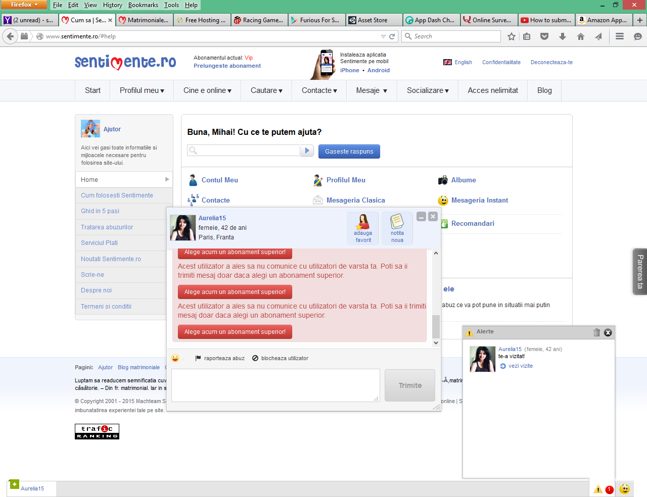Click the Pocket save icon

tap(544, 36)
